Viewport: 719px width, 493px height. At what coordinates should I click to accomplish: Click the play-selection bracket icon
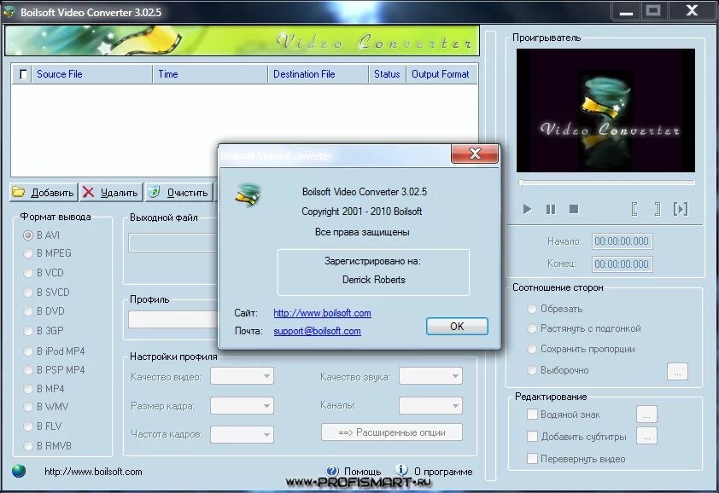(x=681, y=209)
